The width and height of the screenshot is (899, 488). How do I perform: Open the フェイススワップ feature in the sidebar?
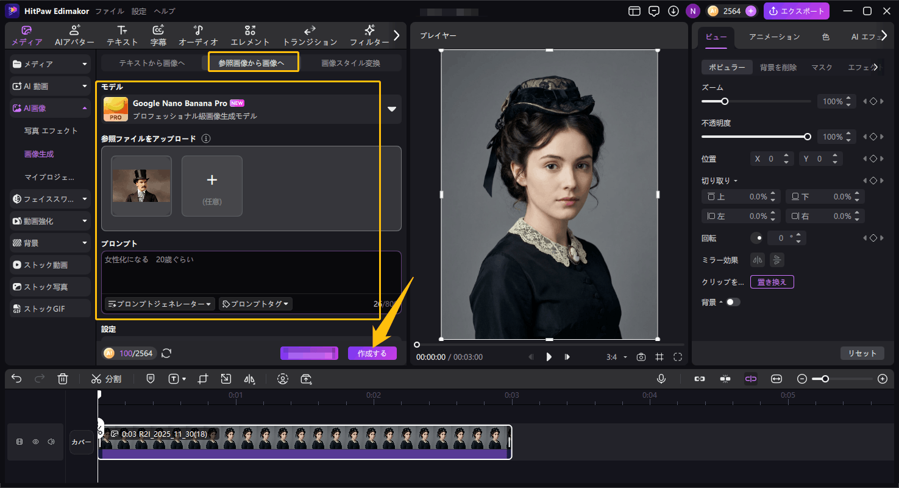pos(49,198)
